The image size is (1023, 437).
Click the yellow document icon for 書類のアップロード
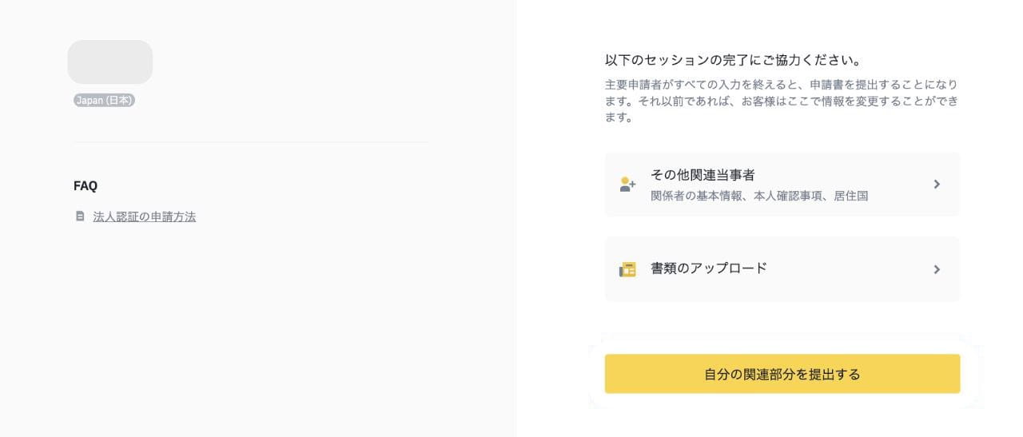627,269
